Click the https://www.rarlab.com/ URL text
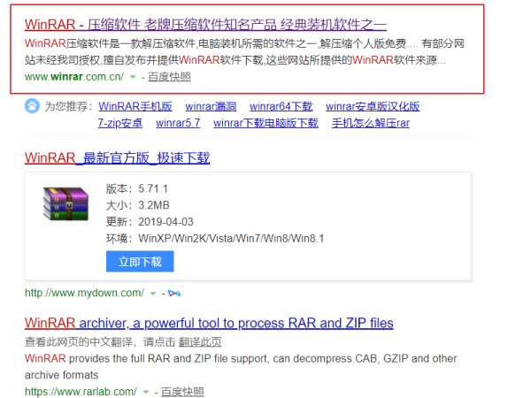 point(81,392)
